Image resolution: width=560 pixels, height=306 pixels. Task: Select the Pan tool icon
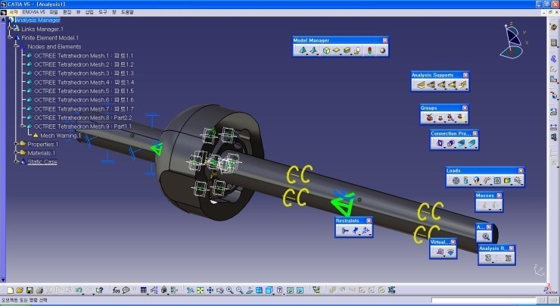click(x=210, y=290)
